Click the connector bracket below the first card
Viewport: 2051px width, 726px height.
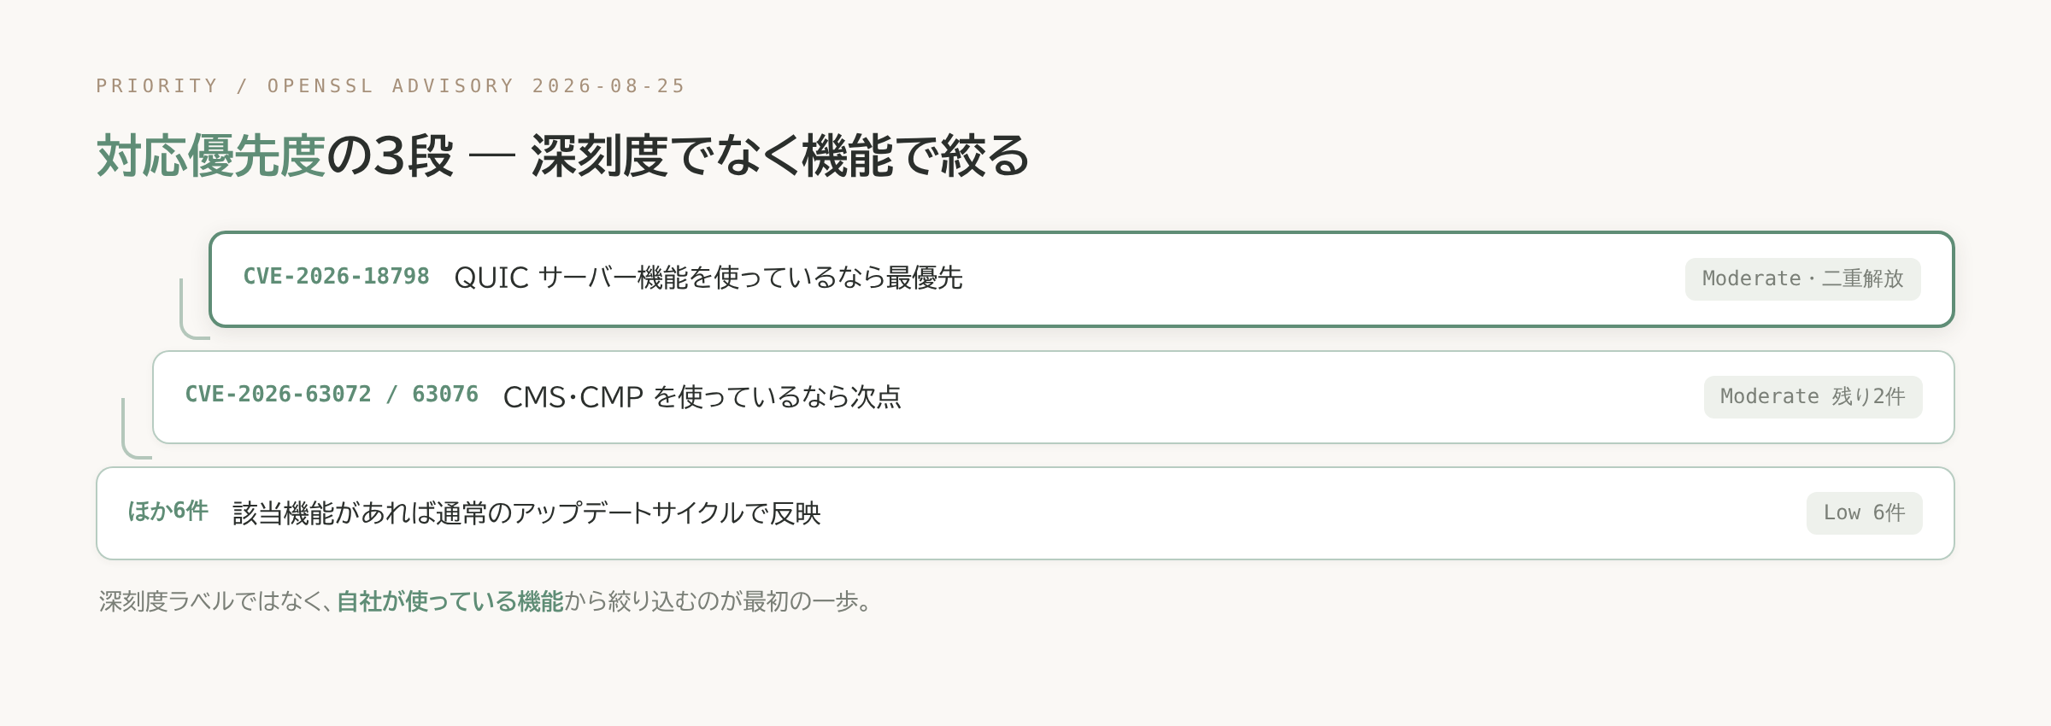point(194,309)
